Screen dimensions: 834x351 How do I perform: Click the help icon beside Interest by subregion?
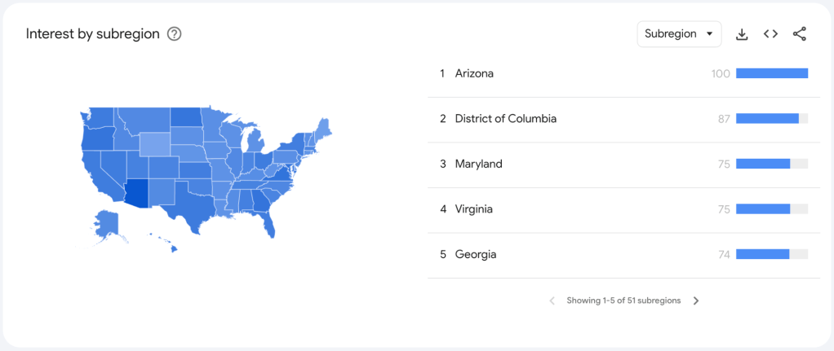coord(174,34)
